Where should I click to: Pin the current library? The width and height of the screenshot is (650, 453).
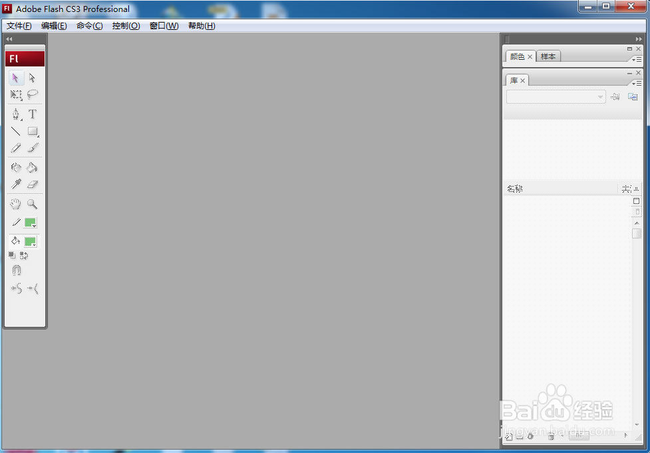tap(615, 97)
